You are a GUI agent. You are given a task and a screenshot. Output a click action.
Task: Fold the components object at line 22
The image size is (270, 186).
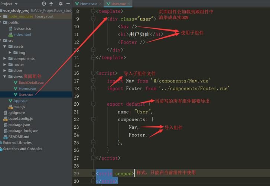(93, 119)
